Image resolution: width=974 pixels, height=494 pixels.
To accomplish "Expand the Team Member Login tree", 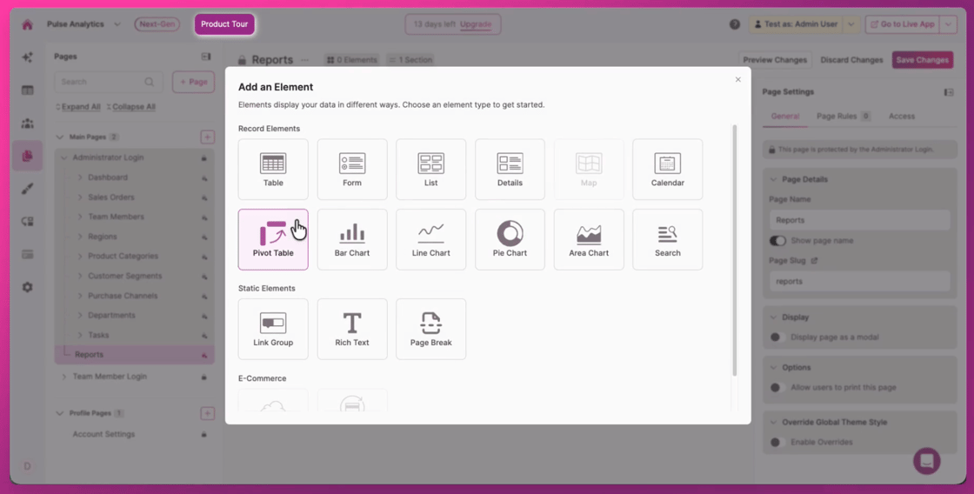I will [64, 377].
